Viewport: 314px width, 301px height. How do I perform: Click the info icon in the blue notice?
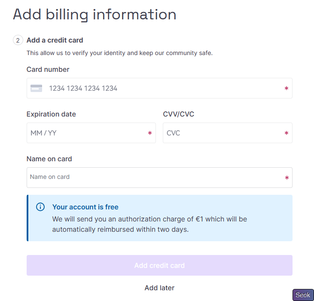(40, 207)
